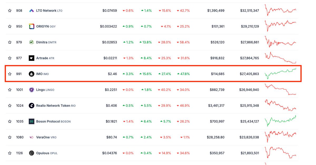This screenshot has width=316, height=165.
Task: View the ORIGYN 7-day sparkline chart
Action: [x=280, y=26]
